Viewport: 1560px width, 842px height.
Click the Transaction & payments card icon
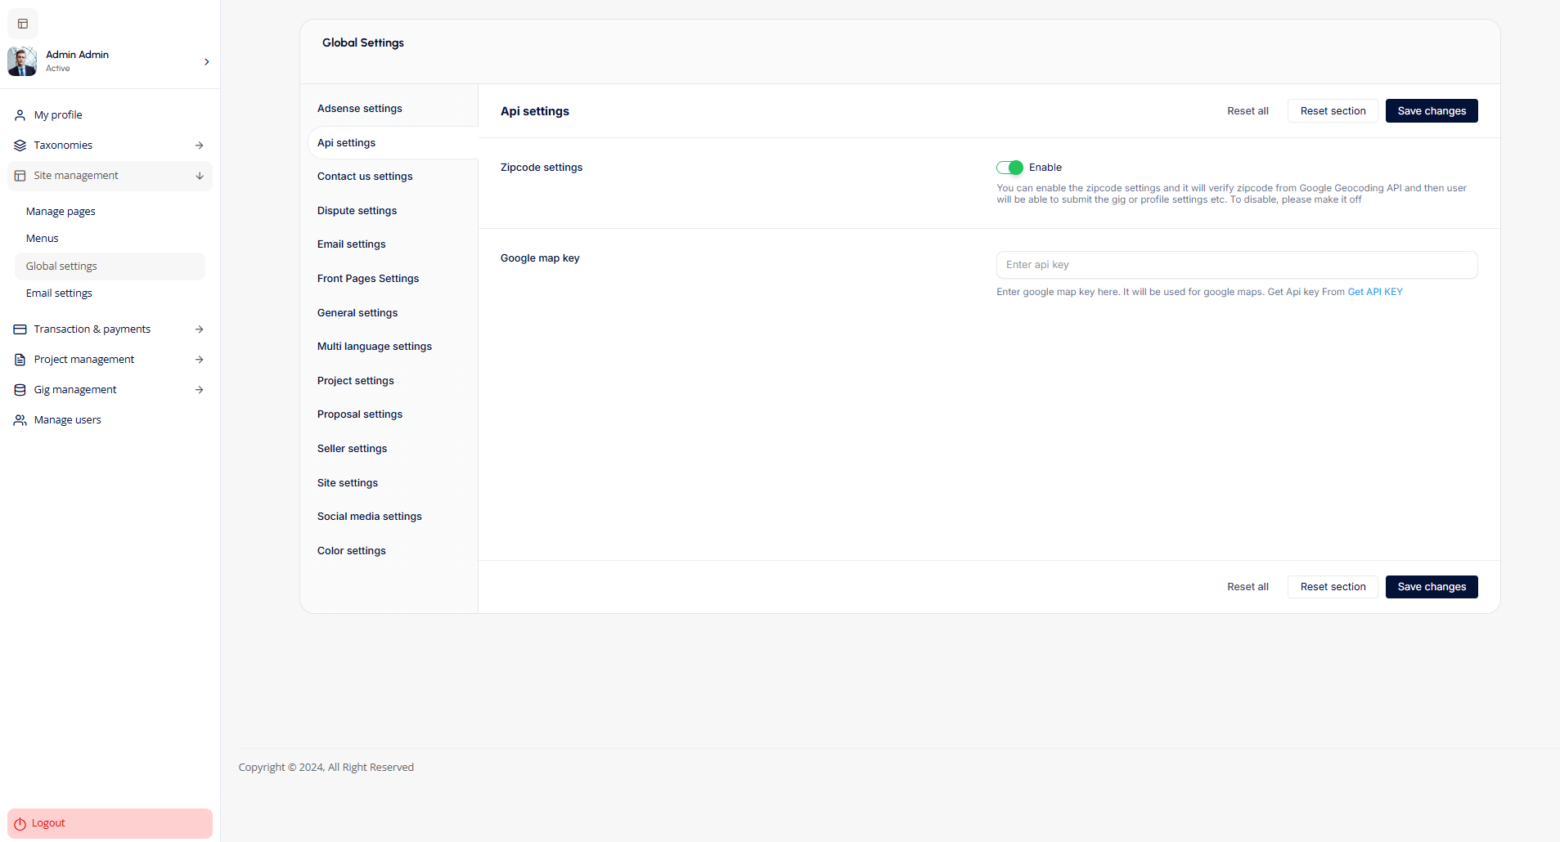coord(20,329)
